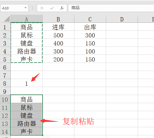The image size is (154, 138).
Task: Click cell B4 with value 300
Action: tap(58, 51)
